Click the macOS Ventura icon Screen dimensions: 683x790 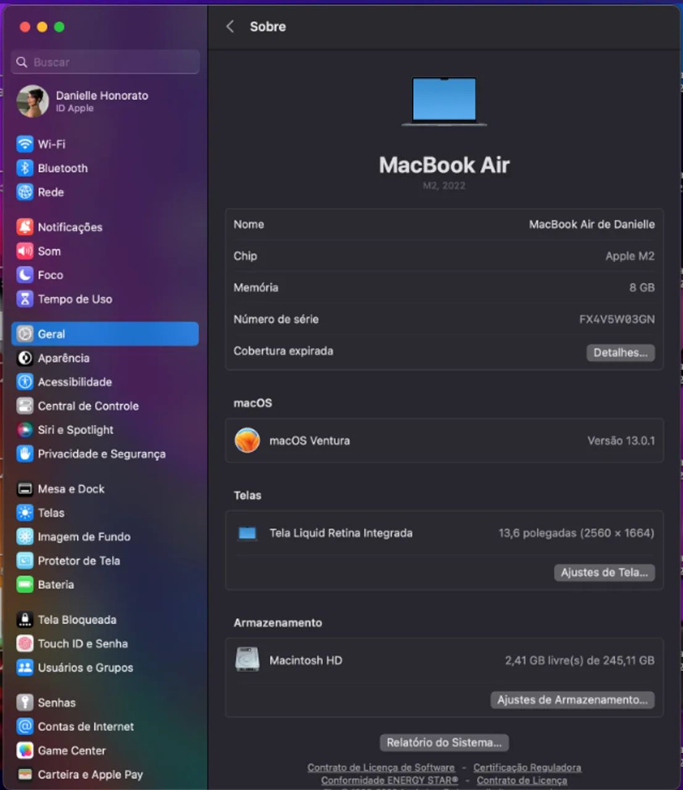coord(247,441)
